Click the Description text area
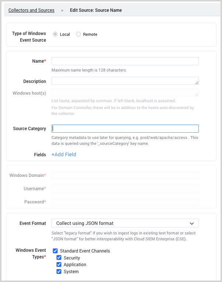The height and width of the screenshot is (282, 222). 124,81
